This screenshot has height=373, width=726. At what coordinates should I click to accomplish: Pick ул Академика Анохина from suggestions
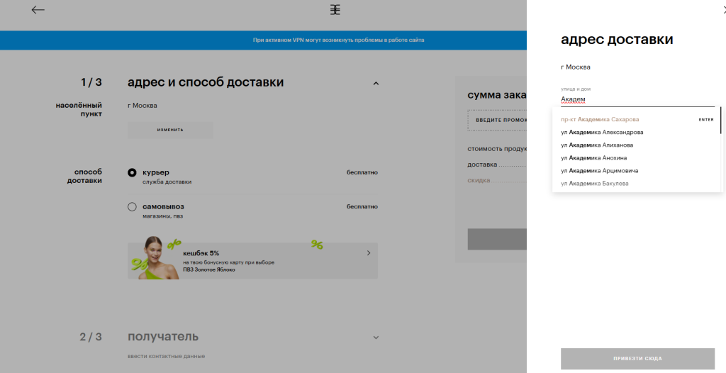pos(593,158)
